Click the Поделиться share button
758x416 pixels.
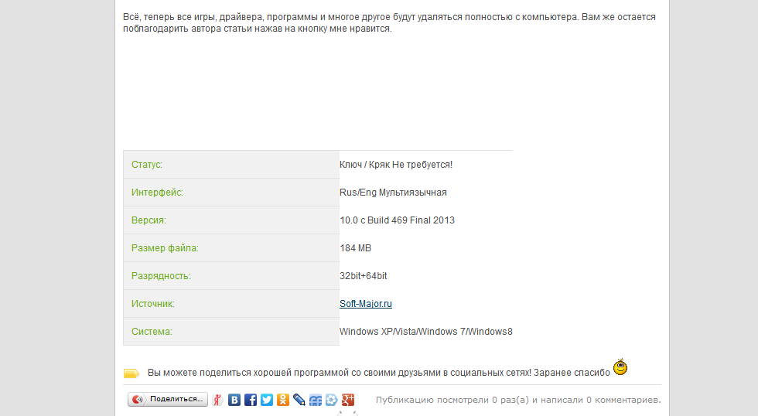coord(168,399)
